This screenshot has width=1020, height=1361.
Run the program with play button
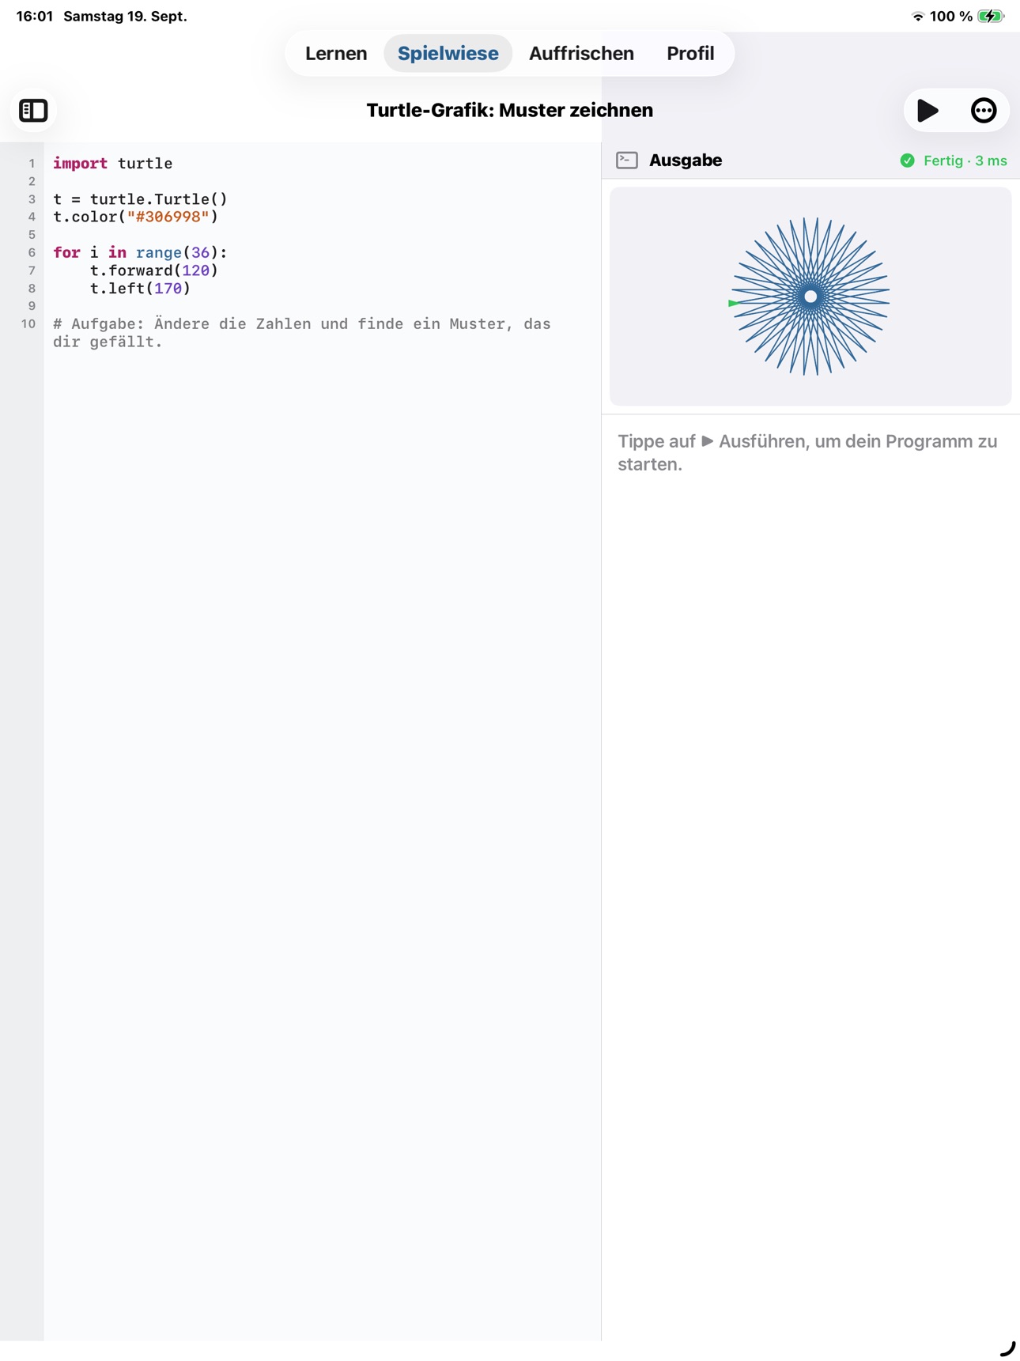click(x=927, y=111)
